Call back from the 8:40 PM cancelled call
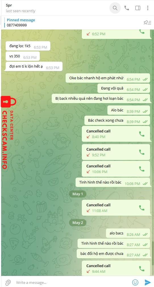This screenshot has height=287, width=154. [142, 134]
